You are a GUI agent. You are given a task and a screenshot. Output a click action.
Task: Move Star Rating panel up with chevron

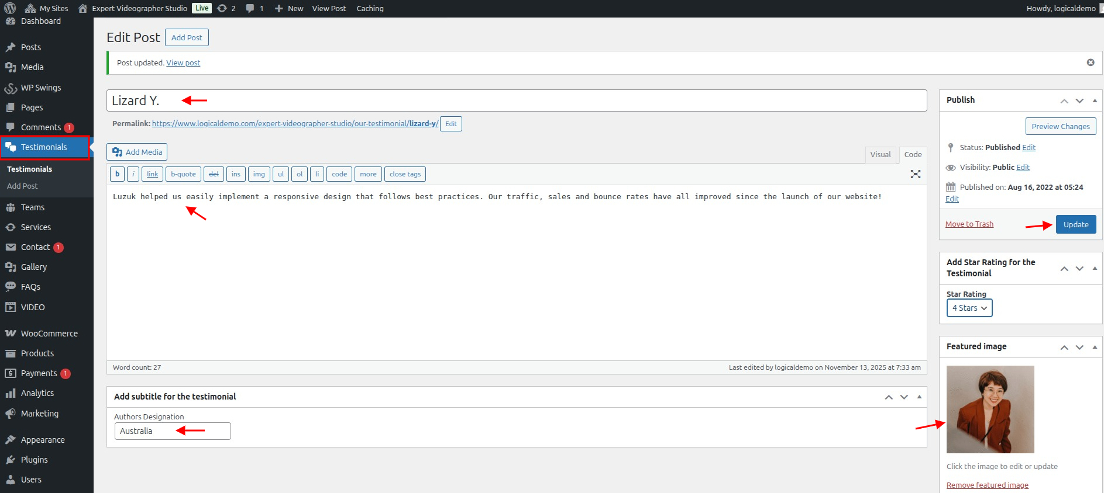coord(1064,268)
